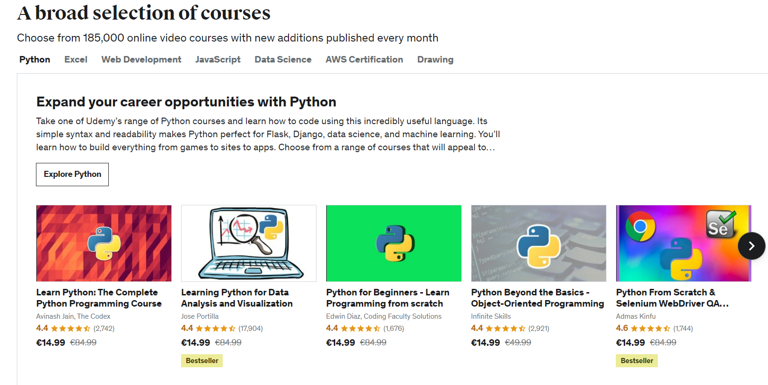Click the green Python for Beginners thumbnail

tap(394, 243)
